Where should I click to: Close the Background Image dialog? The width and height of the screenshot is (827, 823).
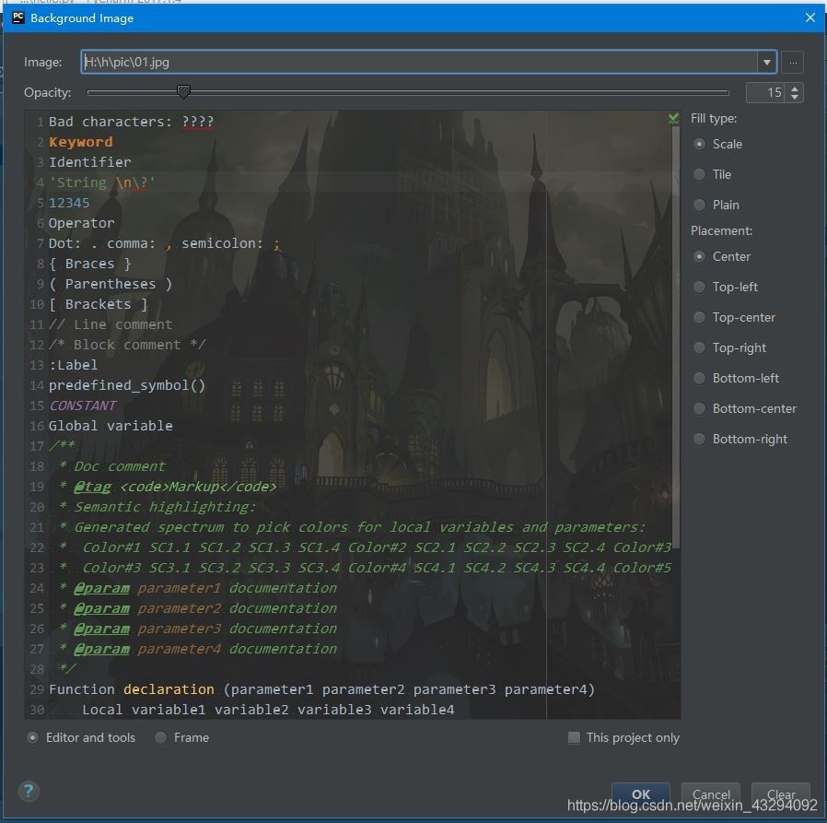click(810, 18)
